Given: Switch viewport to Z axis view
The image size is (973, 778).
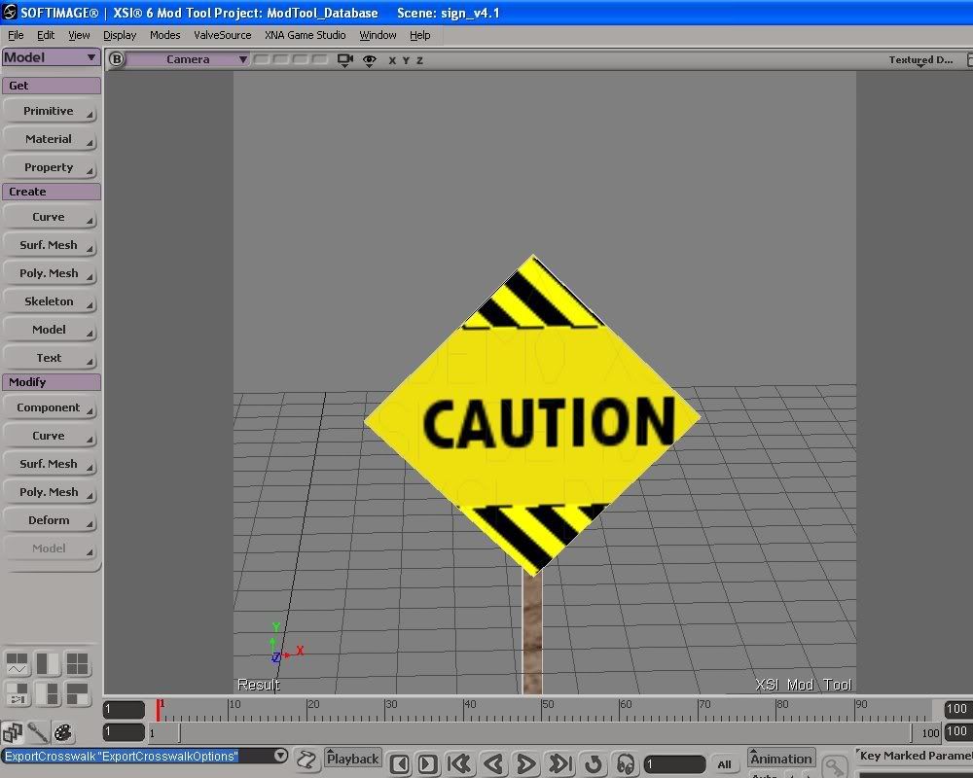Looking at the screenshot, I should coord(420,60).
